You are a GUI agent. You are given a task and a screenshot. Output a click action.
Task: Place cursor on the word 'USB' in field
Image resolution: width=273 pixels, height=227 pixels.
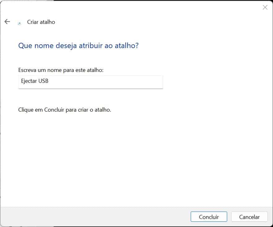[x=44, y=82]
